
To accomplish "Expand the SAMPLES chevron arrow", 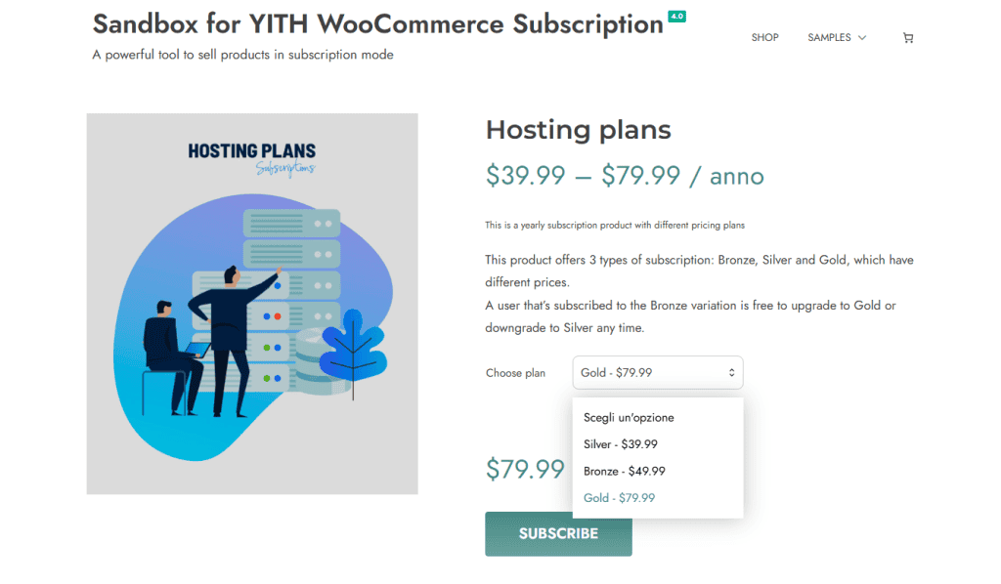I will [862, 37].
